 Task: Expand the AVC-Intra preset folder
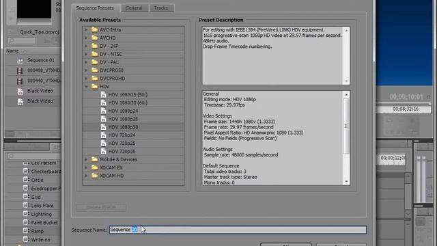coord(86,29)
